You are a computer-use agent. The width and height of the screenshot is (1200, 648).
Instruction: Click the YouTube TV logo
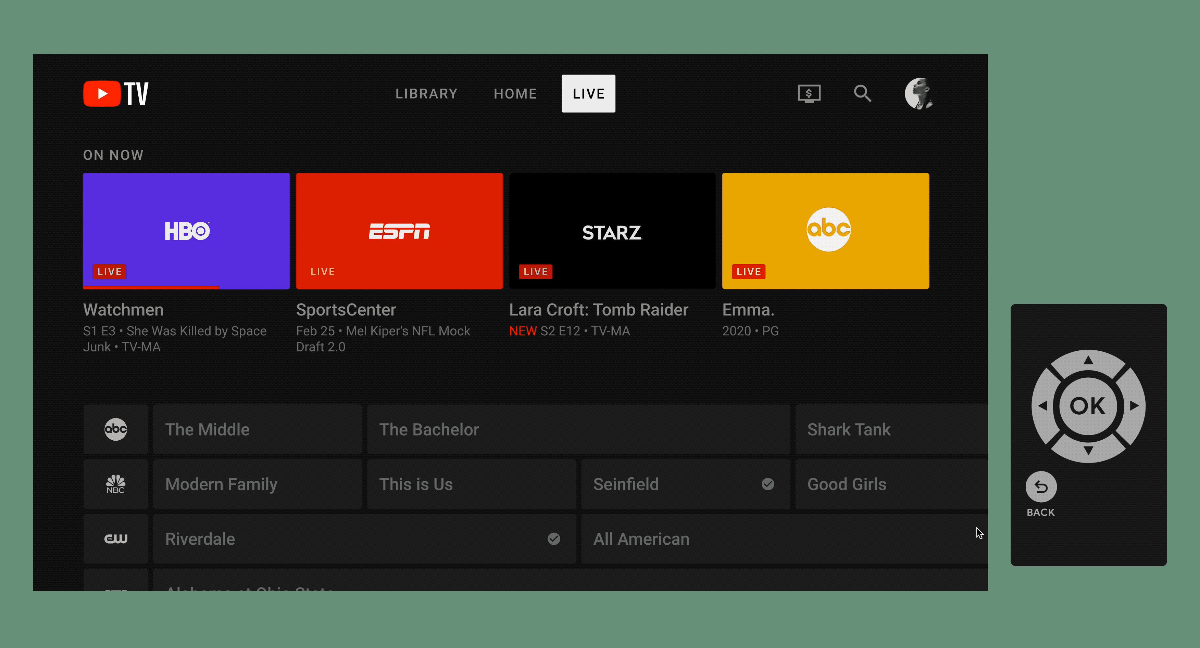[115, 93]
